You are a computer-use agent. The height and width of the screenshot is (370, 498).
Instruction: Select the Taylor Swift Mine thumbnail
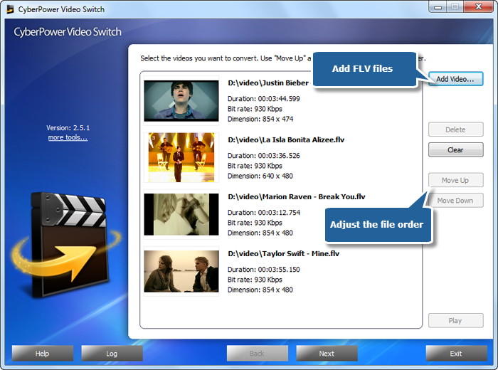(181, 271)
